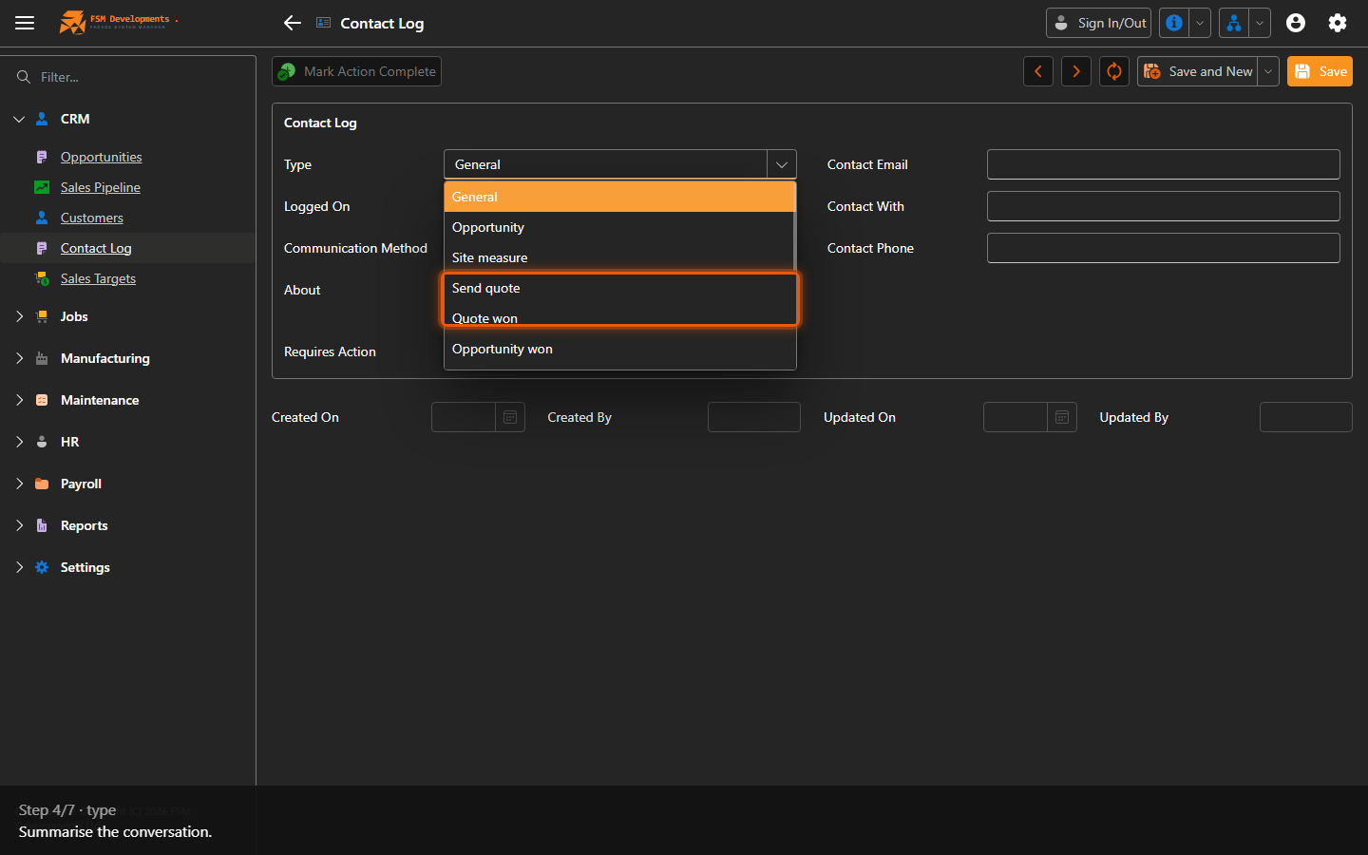Screen dimensions: 1368x855
Task: Expand the Settings section
Action: click(x=19, y=567)
